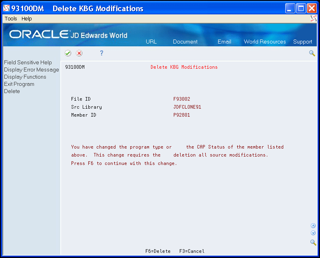Click the JD Edwards icon in menu bar

click(314, 18)
